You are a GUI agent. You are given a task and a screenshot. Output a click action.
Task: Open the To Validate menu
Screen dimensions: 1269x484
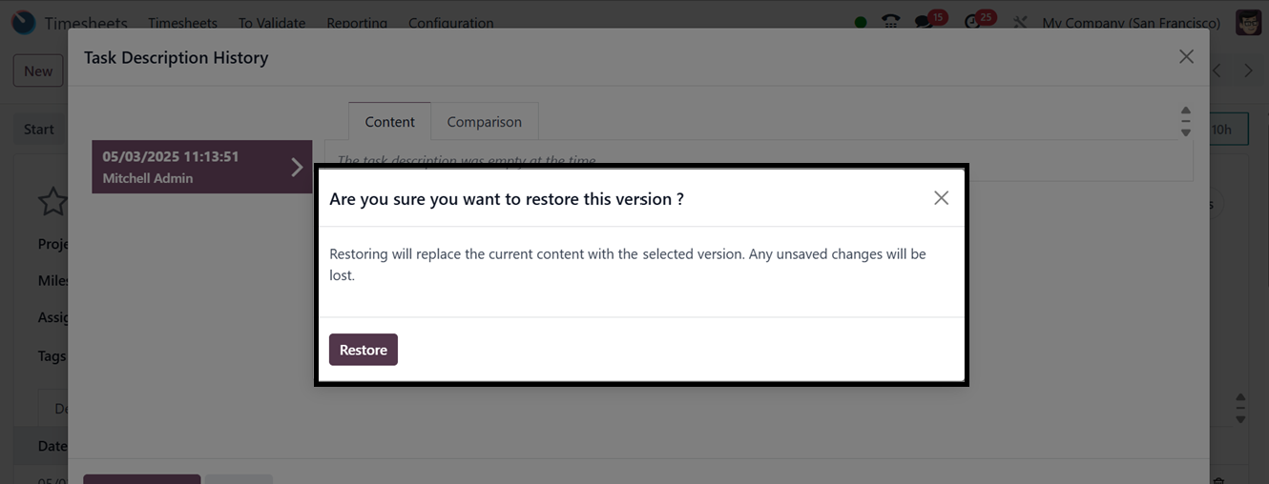[x=272, y=23]
